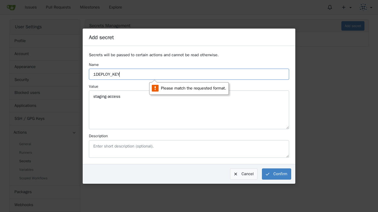The height and width of the screenshot is (212, 378).
Task: Confirm adding the secret
Action: tap(276, 174)
